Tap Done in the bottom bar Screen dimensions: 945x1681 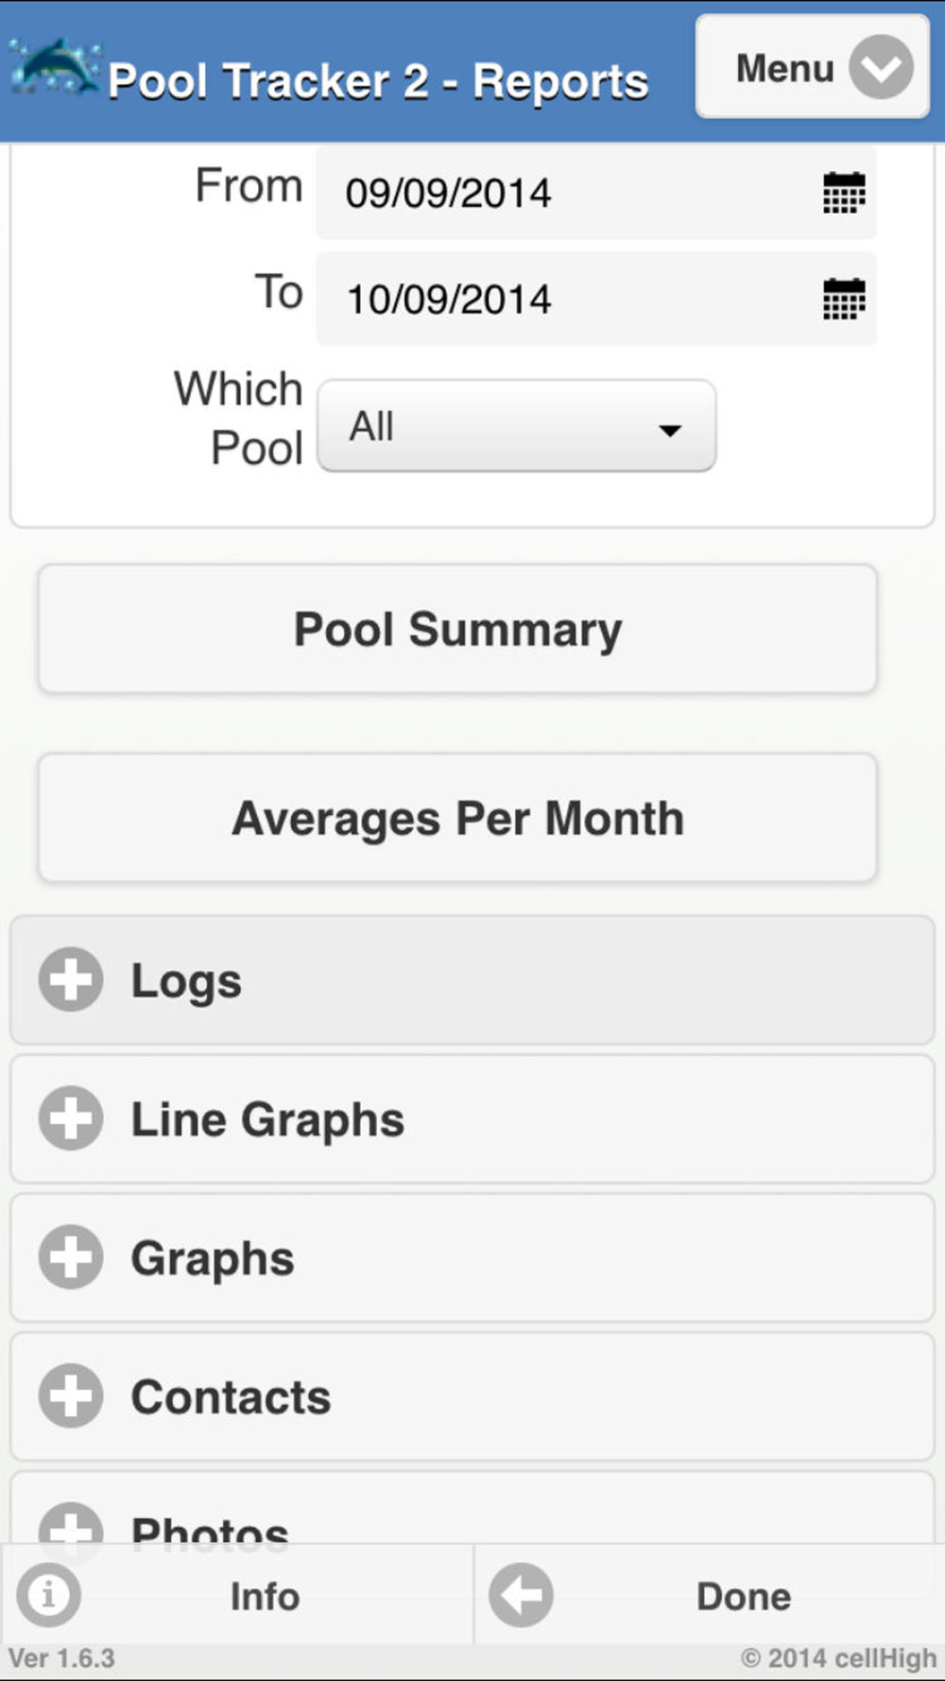click(x=744, y=1596)
